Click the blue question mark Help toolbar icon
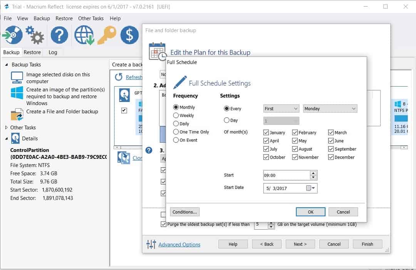Image resolution: width=416 pixels, height=270 pixels. tap(59, 35)
